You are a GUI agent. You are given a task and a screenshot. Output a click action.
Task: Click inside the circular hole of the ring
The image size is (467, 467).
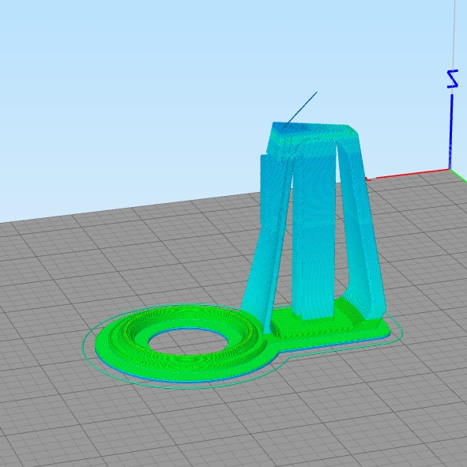click(x=188, y=342)
